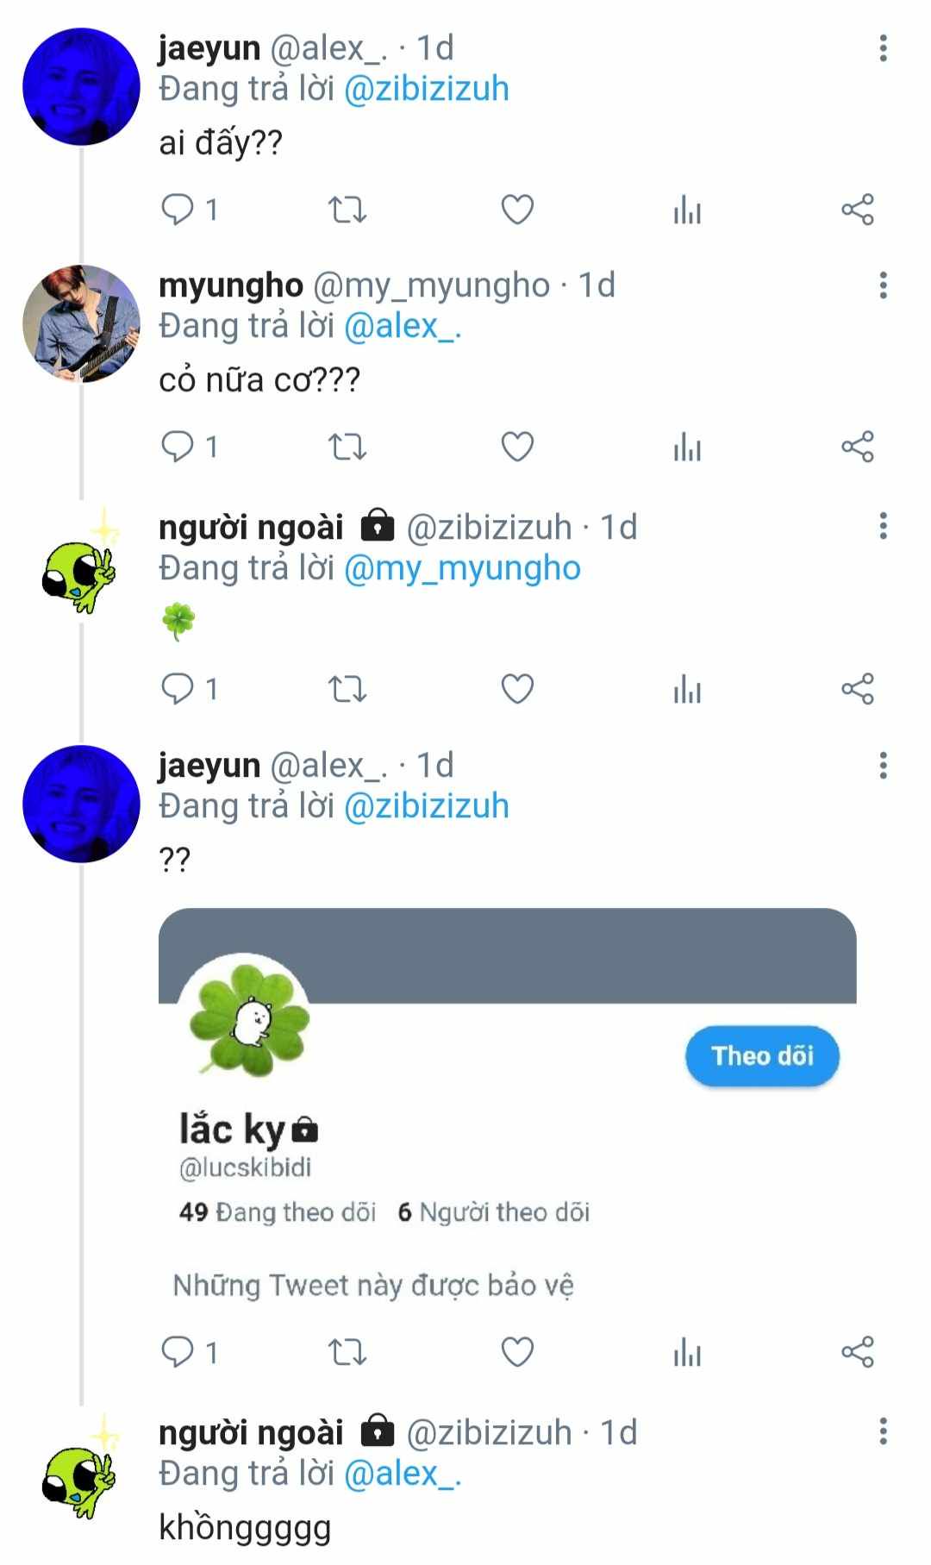Reply to jaeyun's profile screenshot tweet

[x=178, y=1352]
